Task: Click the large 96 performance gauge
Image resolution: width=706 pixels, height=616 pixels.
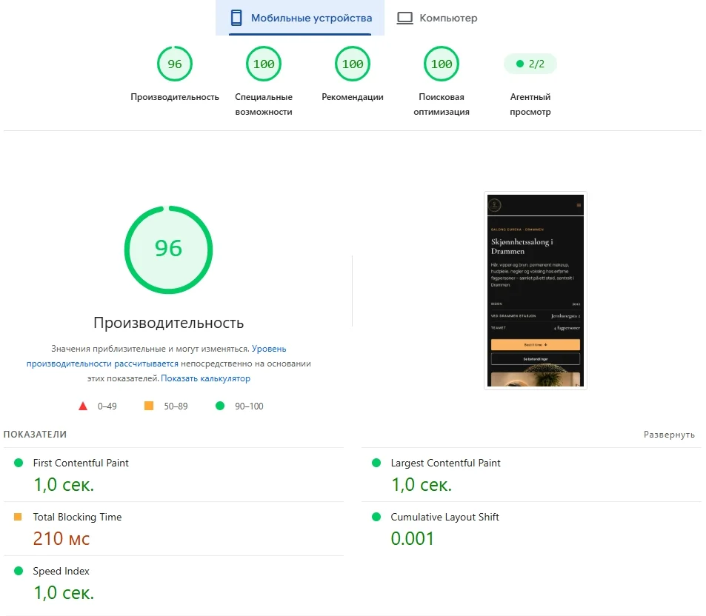Action: click(x=168, y=250)
